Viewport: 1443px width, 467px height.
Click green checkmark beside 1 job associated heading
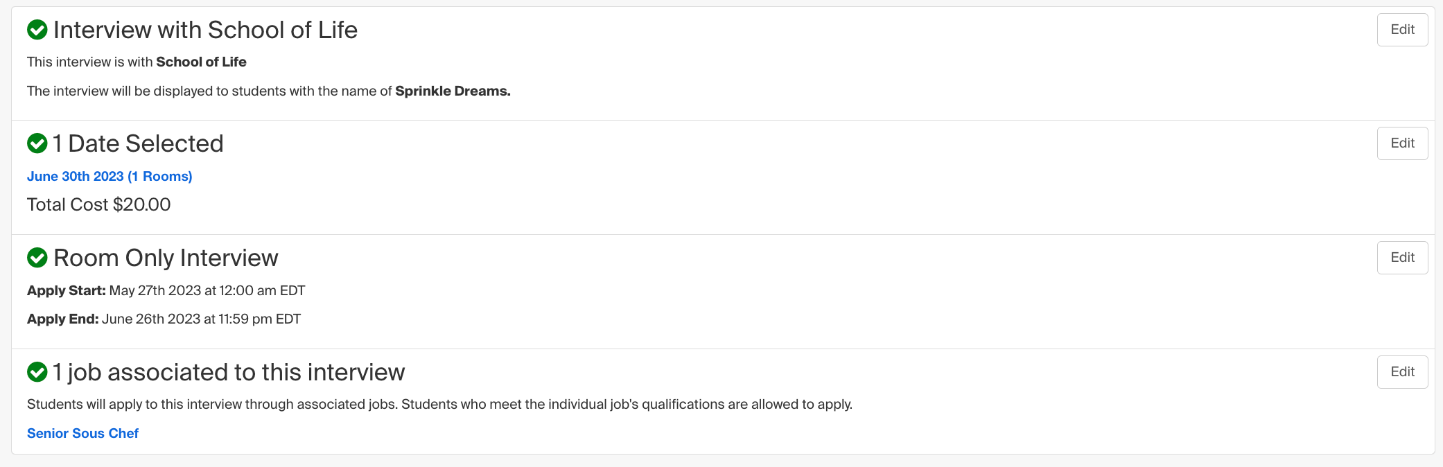pos(37,372)
